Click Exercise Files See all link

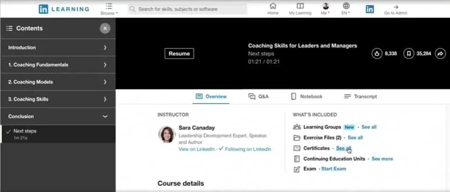[355, 138]
